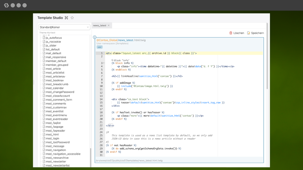This screenshot has height=170, width=303.
Task: Click the Löschen button label
Action: click(239, 33)
